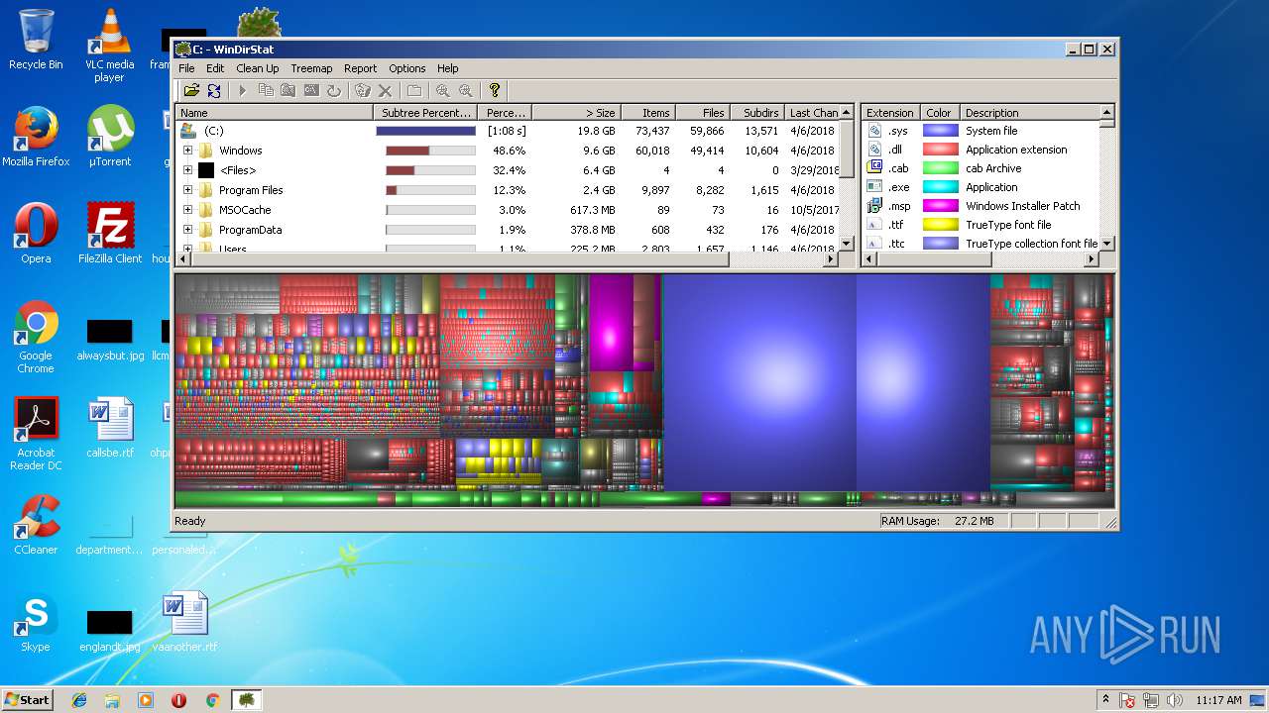Image resolution: width=1269 pixels, height=713 pixels.
Task: Click the Help question mark icon
Action: coord(495,90)
